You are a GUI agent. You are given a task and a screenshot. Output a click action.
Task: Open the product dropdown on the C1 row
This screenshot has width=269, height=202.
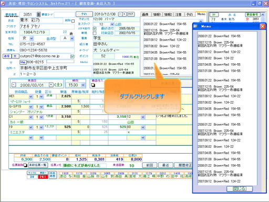[x=31, y=117]
